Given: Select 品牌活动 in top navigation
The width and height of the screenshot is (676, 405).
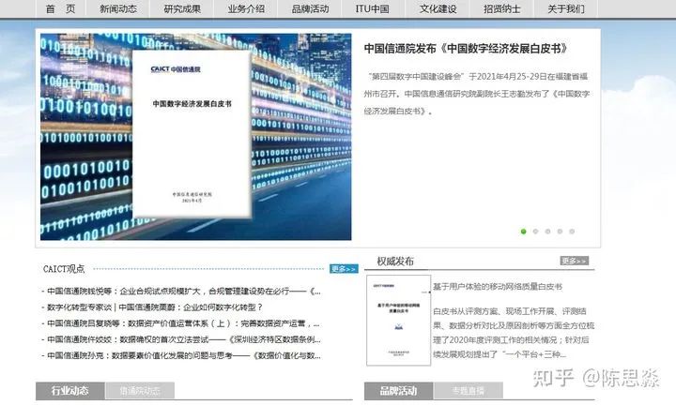Looking at the screenshot, I should pyautogui.click(x=310, y=8).
